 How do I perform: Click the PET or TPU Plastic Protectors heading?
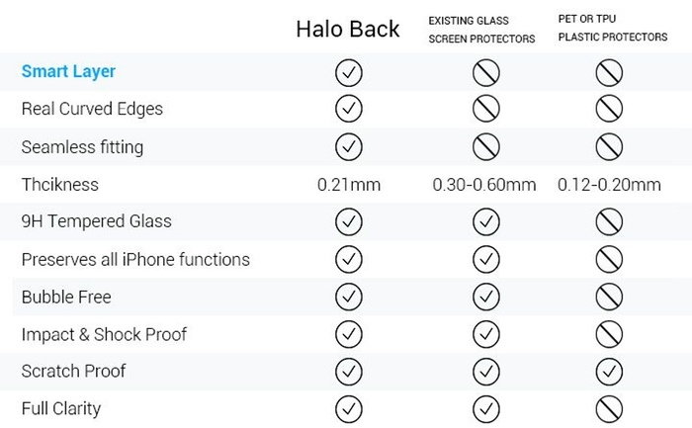pos(613,28)
